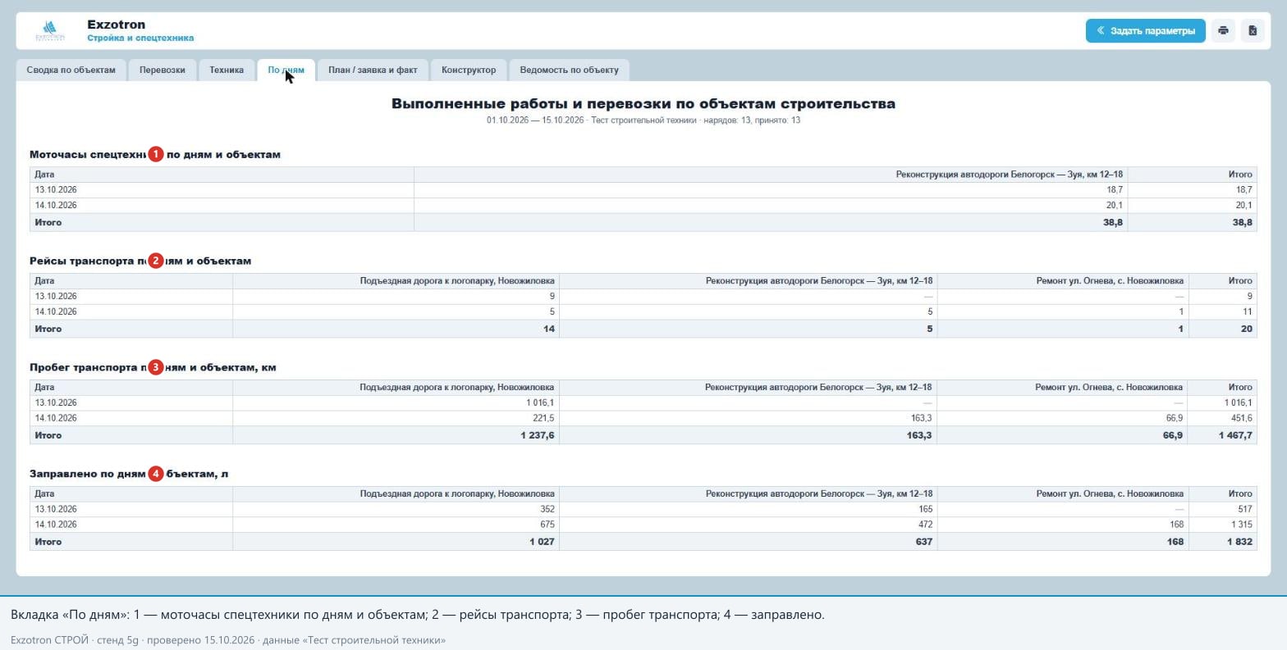Click the Exzotron logo image
The image size is (1287, 650).
coord(51,31)
